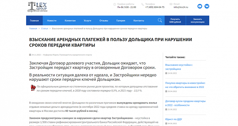Viewport: 238px width, 126px height.
Task: Go to Главная in navigation bar
Action: 34,20
